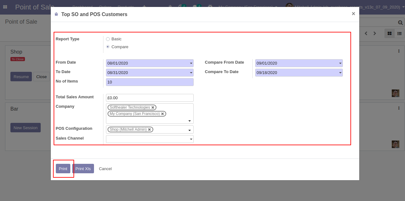Open the Compare From Date dropdown
Image resolution: width=405 pixels, height=201 pixels.
340,63
